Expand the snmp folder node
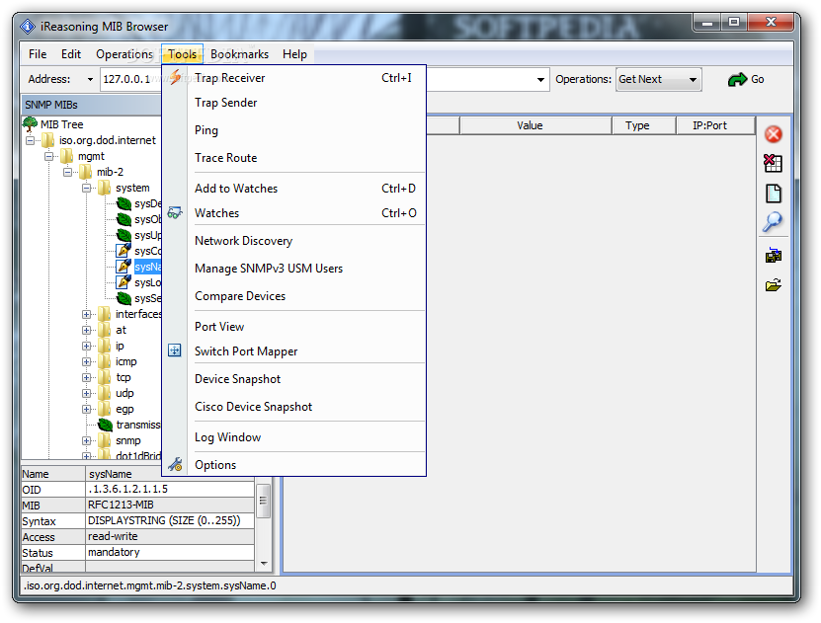This screenshot has width=821, height=623. [x=87, y=441]
